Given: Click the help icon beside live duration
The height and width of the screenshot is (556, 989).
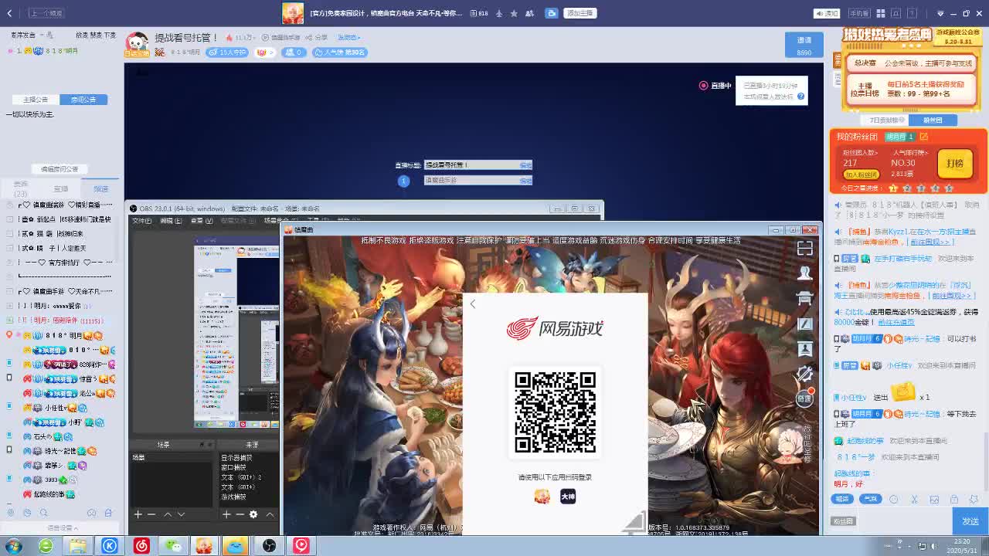Looking at the screenshot, I should point(801,97).
